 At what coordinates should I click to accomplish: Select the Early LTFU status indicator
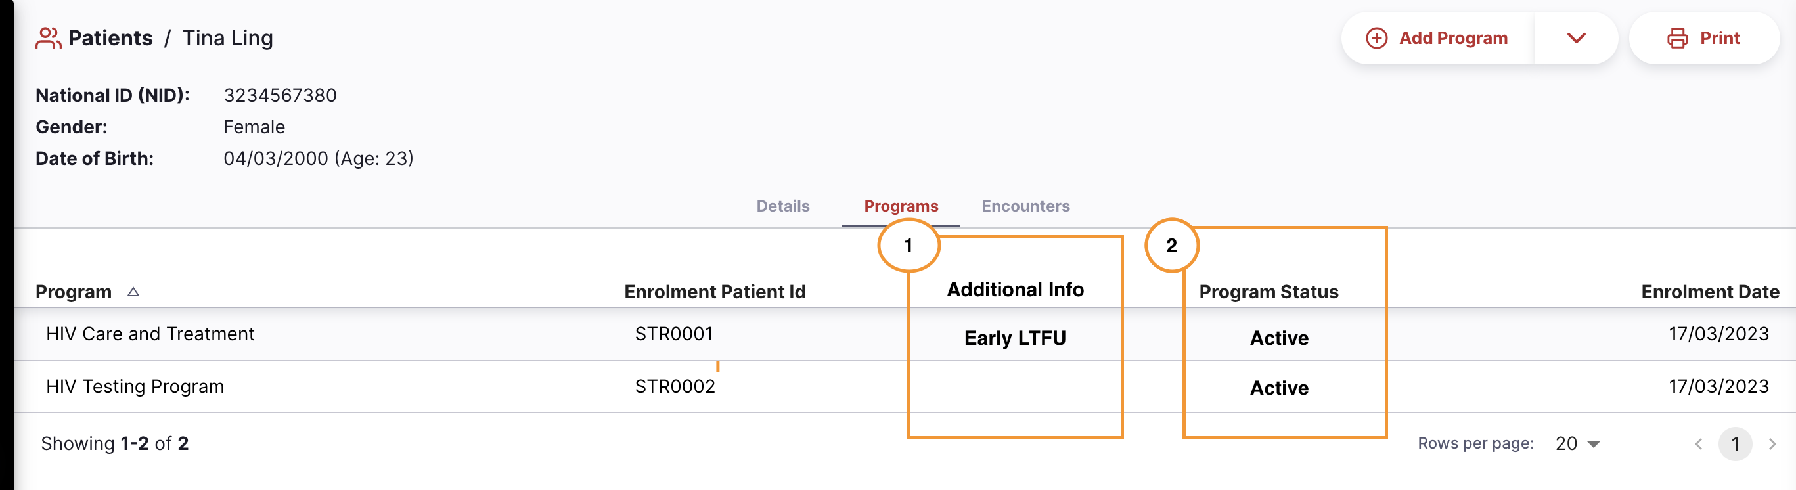(x=1015, y=338)
